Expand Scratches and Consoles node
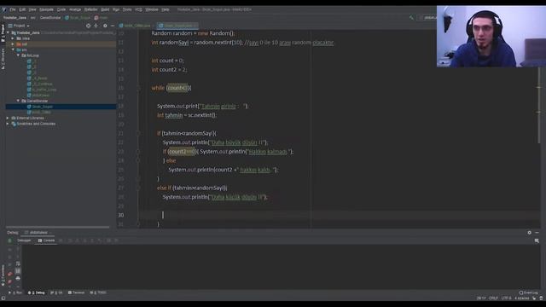Screen dimensions: 546x307 [x=8, y=124]
